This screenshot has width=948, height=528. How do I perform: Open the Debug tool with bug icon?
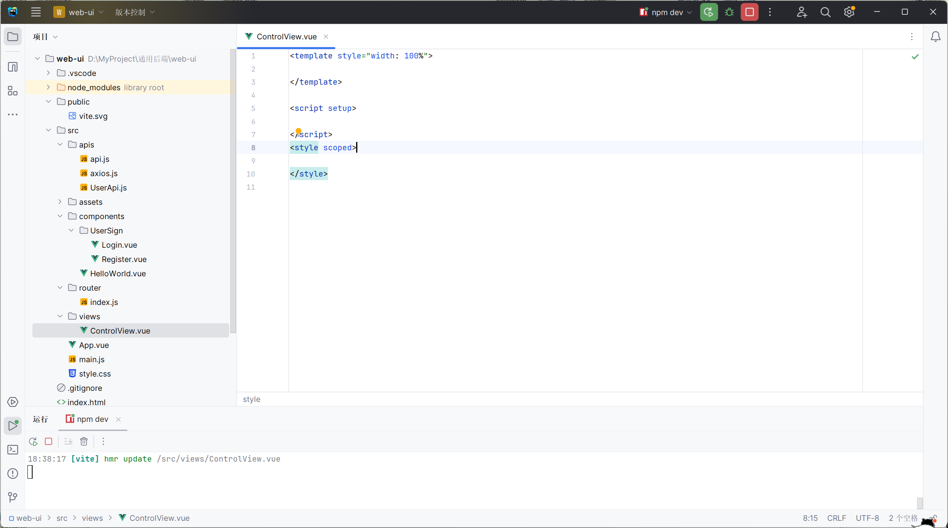tap(729, 12)
